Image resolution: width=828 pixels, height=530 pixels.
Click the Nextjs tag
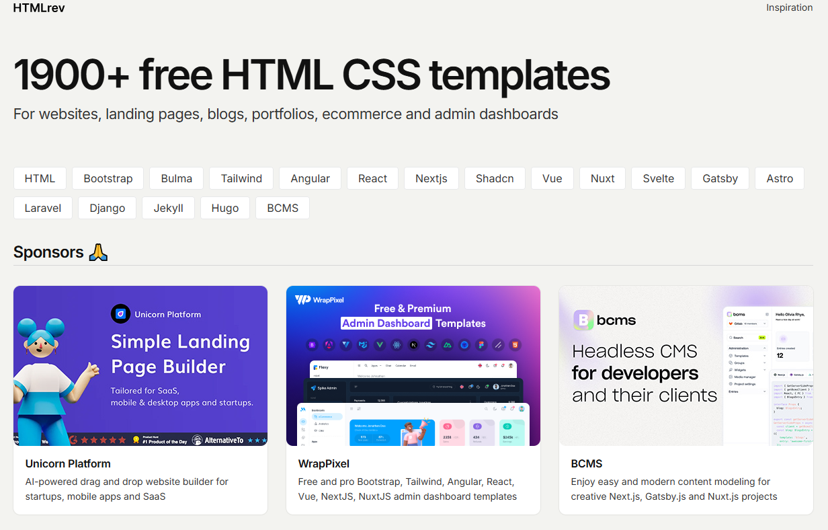[431, 178]
